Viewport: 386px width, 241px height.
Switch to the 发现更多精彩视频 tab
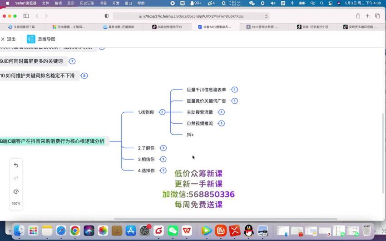click(x=361, y=27)
